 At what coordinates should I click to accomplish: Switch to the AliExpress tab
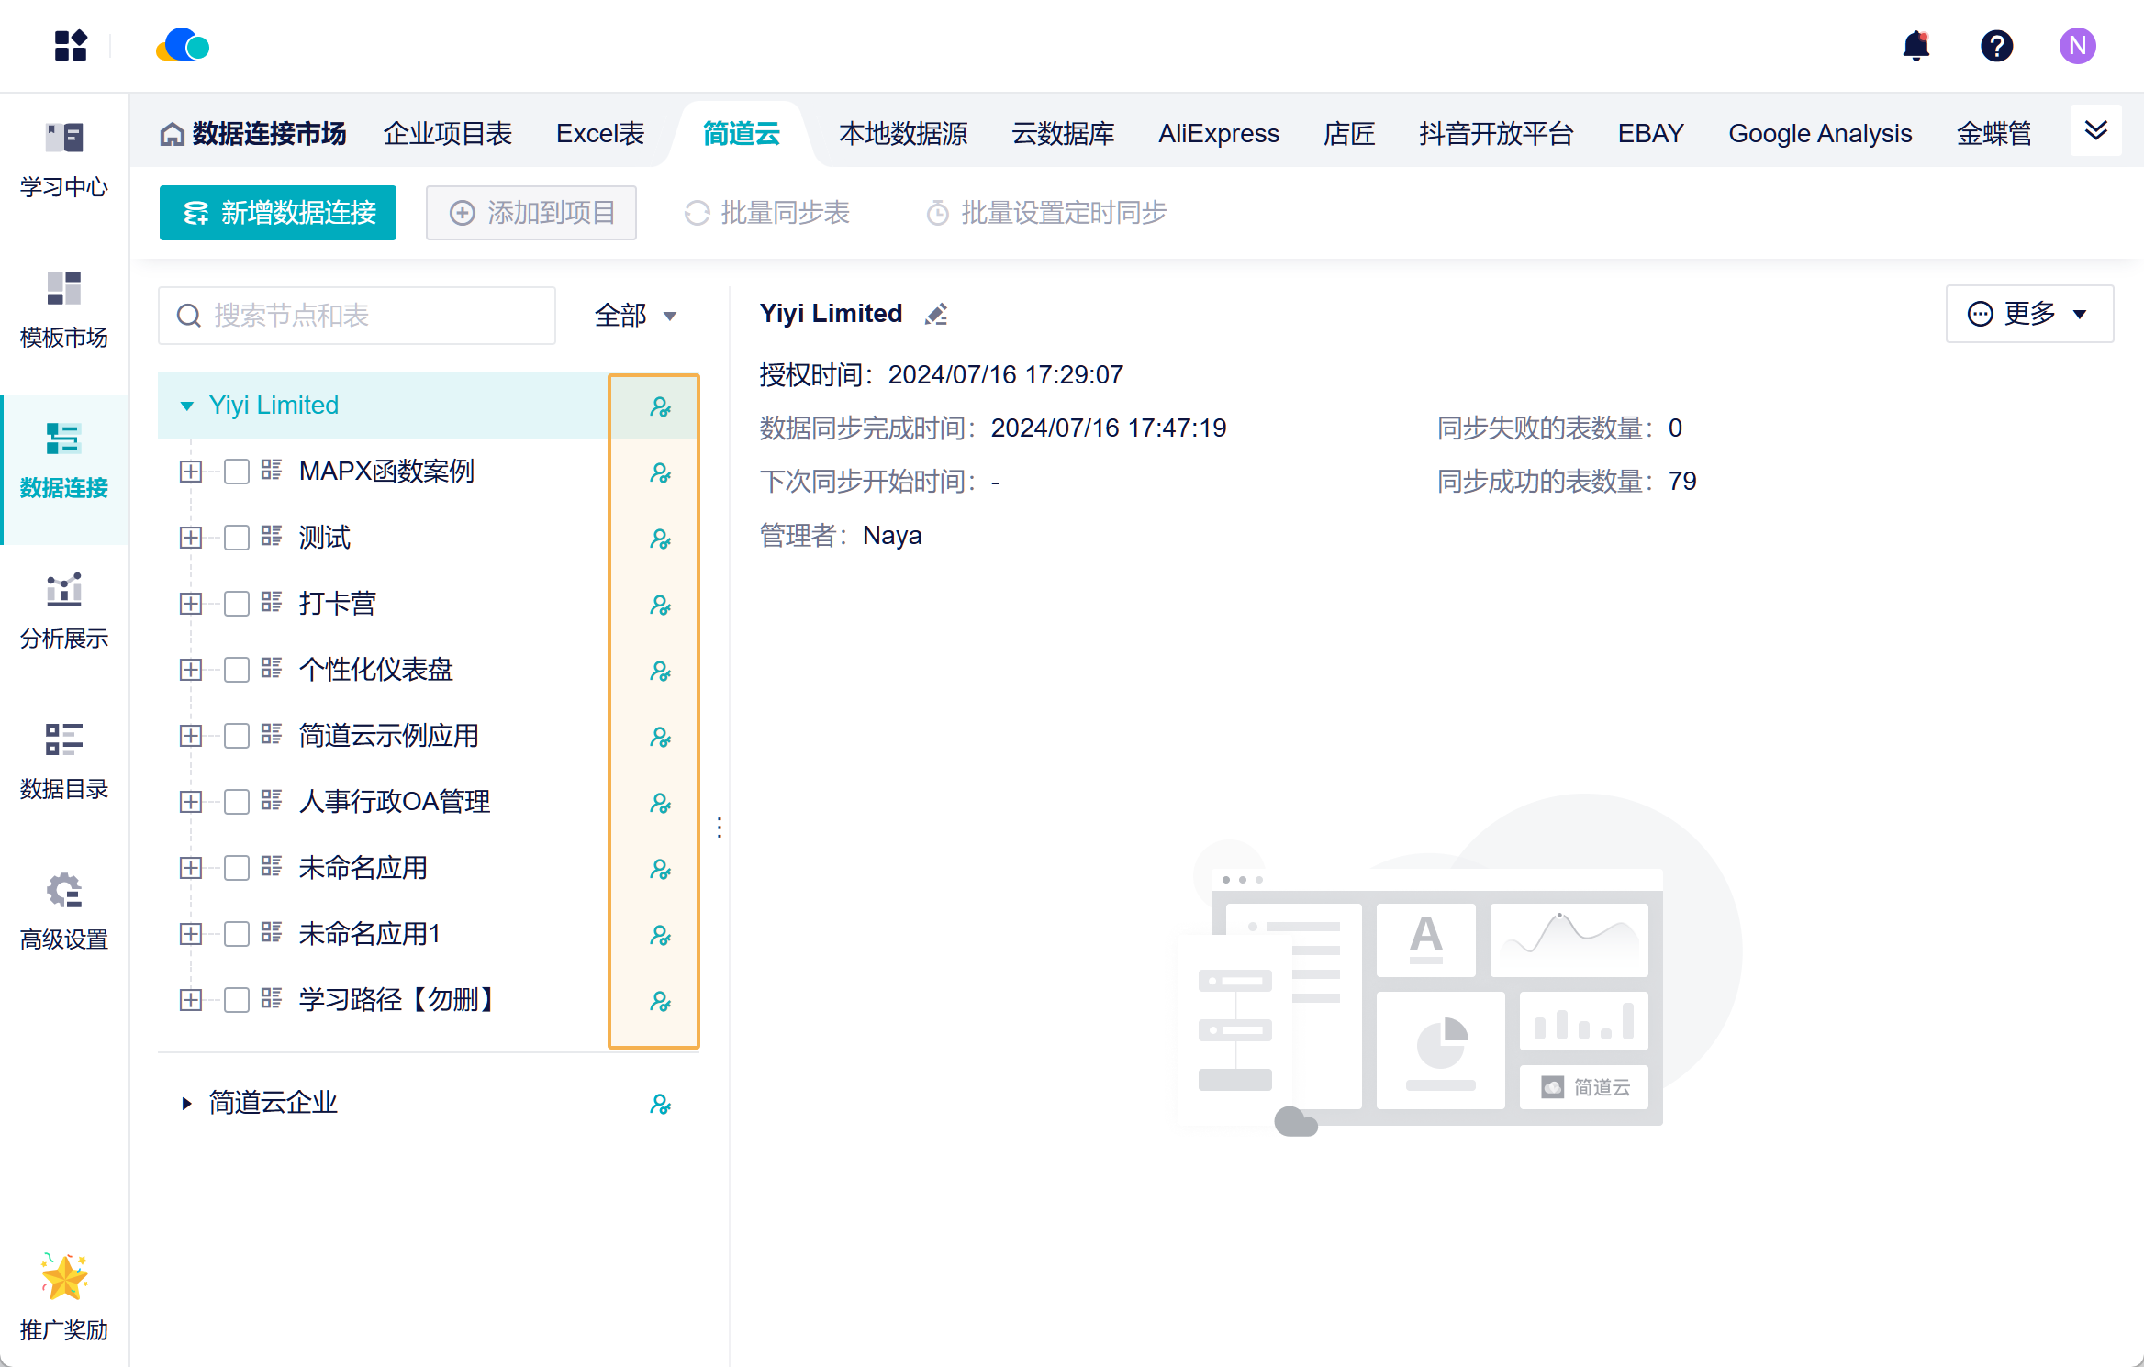click(x=1218, y=134)
